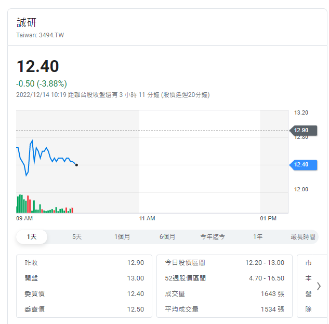Screen dimensions: 329x324
Task: Click the gray 12.90 previous close tag
Action: point(302,131)
